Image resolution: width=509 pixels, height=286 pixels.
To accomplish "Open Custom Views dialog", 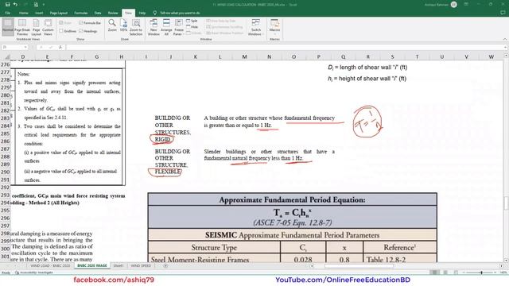I will click(x=48, y=27).
